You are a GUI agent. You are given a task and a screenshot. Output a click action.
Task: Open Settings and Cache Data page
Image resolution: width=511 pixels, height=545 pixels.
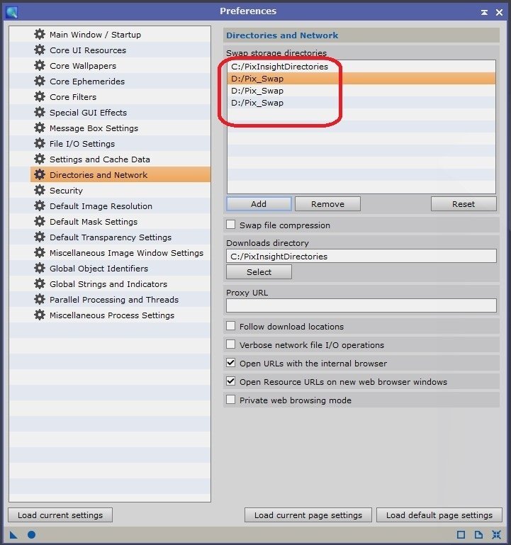(x=120, y=159)
